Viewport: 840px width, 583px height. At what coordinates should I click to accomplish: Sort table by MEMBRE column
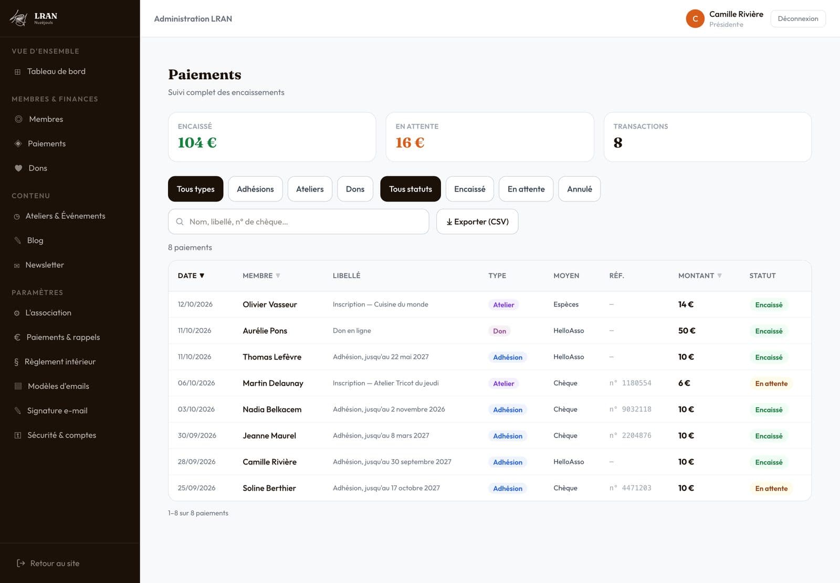pyautogui.click(x=261, y=275)
